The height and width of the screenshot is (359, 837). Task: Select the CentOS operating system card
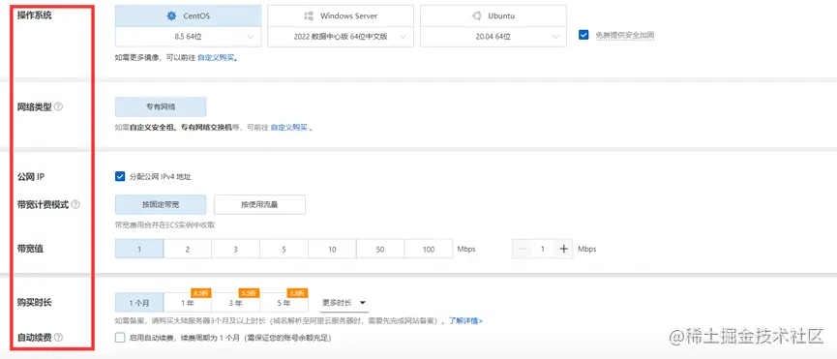pyautogui.click(x=189, y=16)
